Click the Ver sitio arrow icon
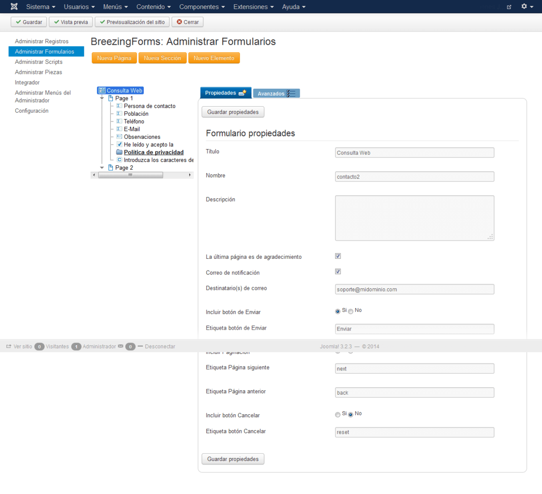The height and width of the screenshot is (494, 542). click(9, 346)
